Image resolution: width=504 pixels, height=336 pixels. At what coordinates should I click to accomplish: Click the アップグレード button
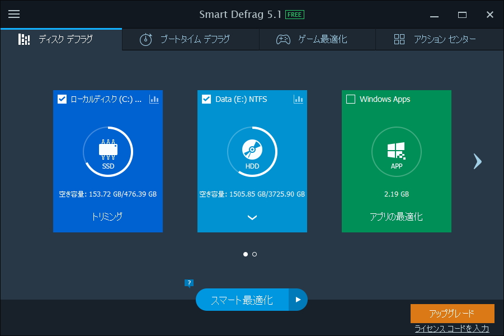coord(452,314)
